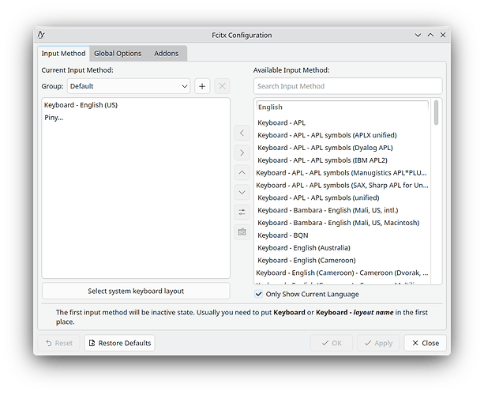Select APL symbols (Manugistics APL*PLU... entry

pos(343,173)
